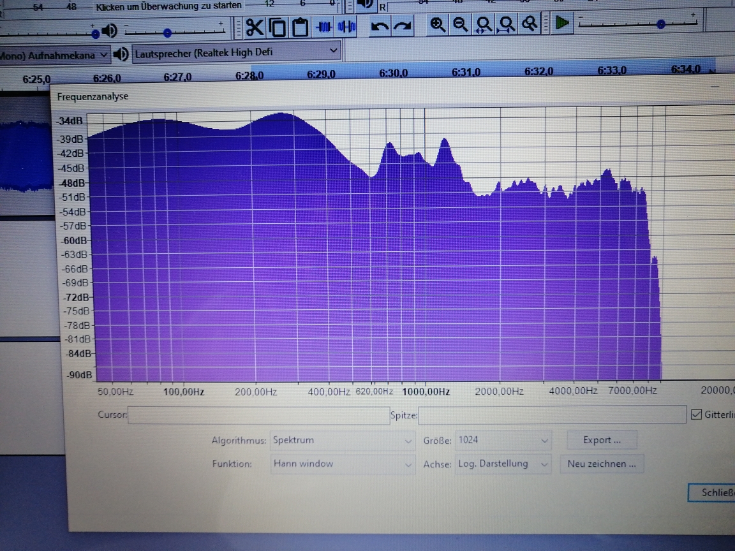Click playback meter speaker icon at top
This screenshot has height=551, width=735.
(x=365, y=4)
